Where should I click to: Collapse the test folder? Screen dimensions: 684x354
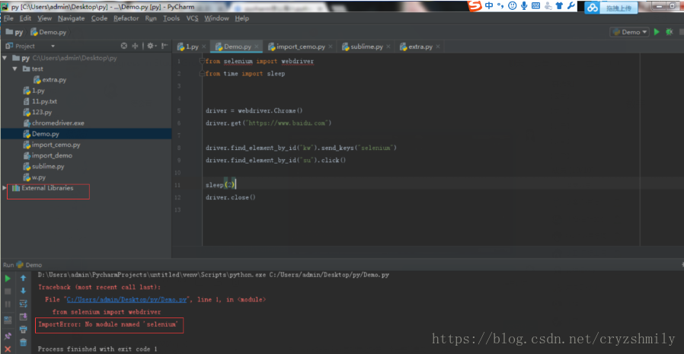(x=14, y=69)
